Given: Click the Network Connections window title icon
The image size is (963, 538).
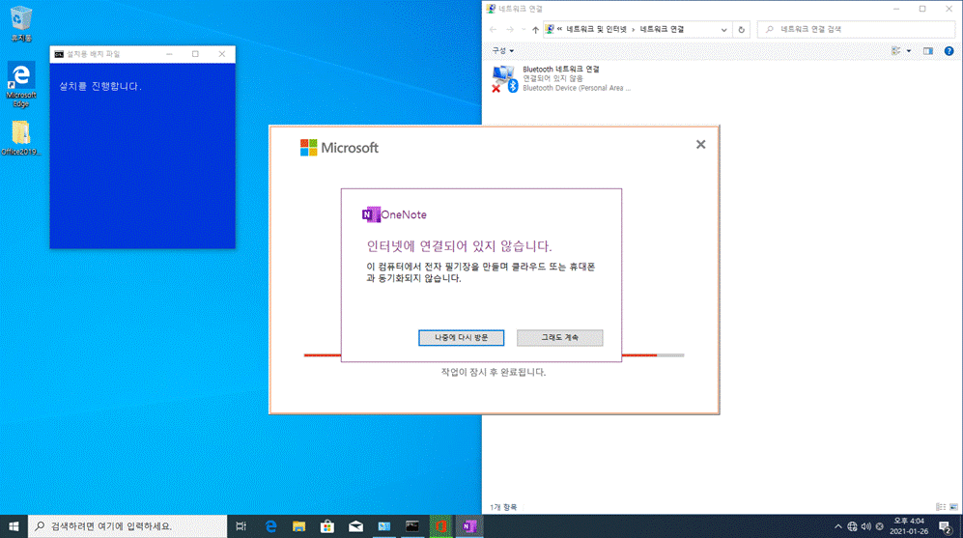Looking at the screenshot, I should tap(490, 9).
